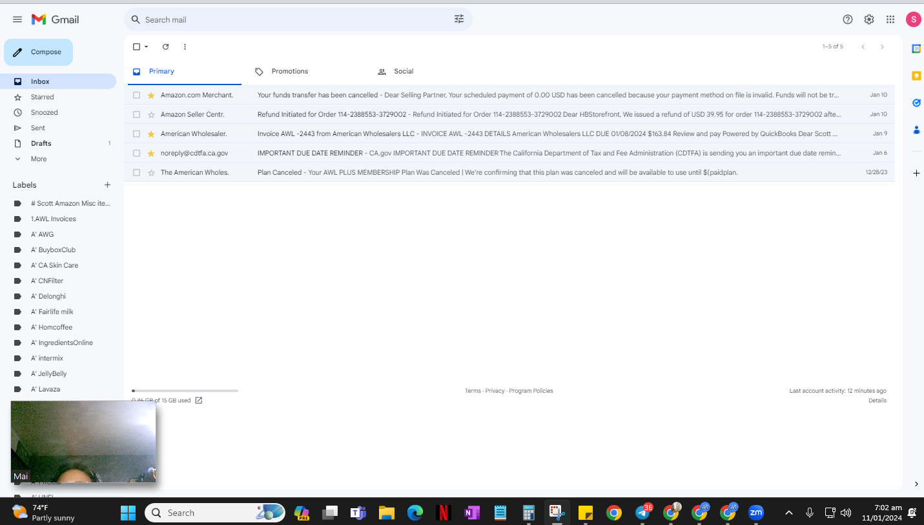This screenshot has height=525, width=924.
Task: Click the Compose button
Action: tap(38, 52)
